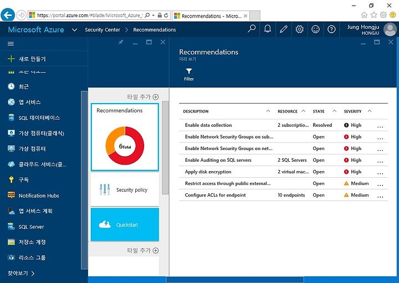
Task: Click the Microsoft Azure logo text
Action: (x=36, y=30)
